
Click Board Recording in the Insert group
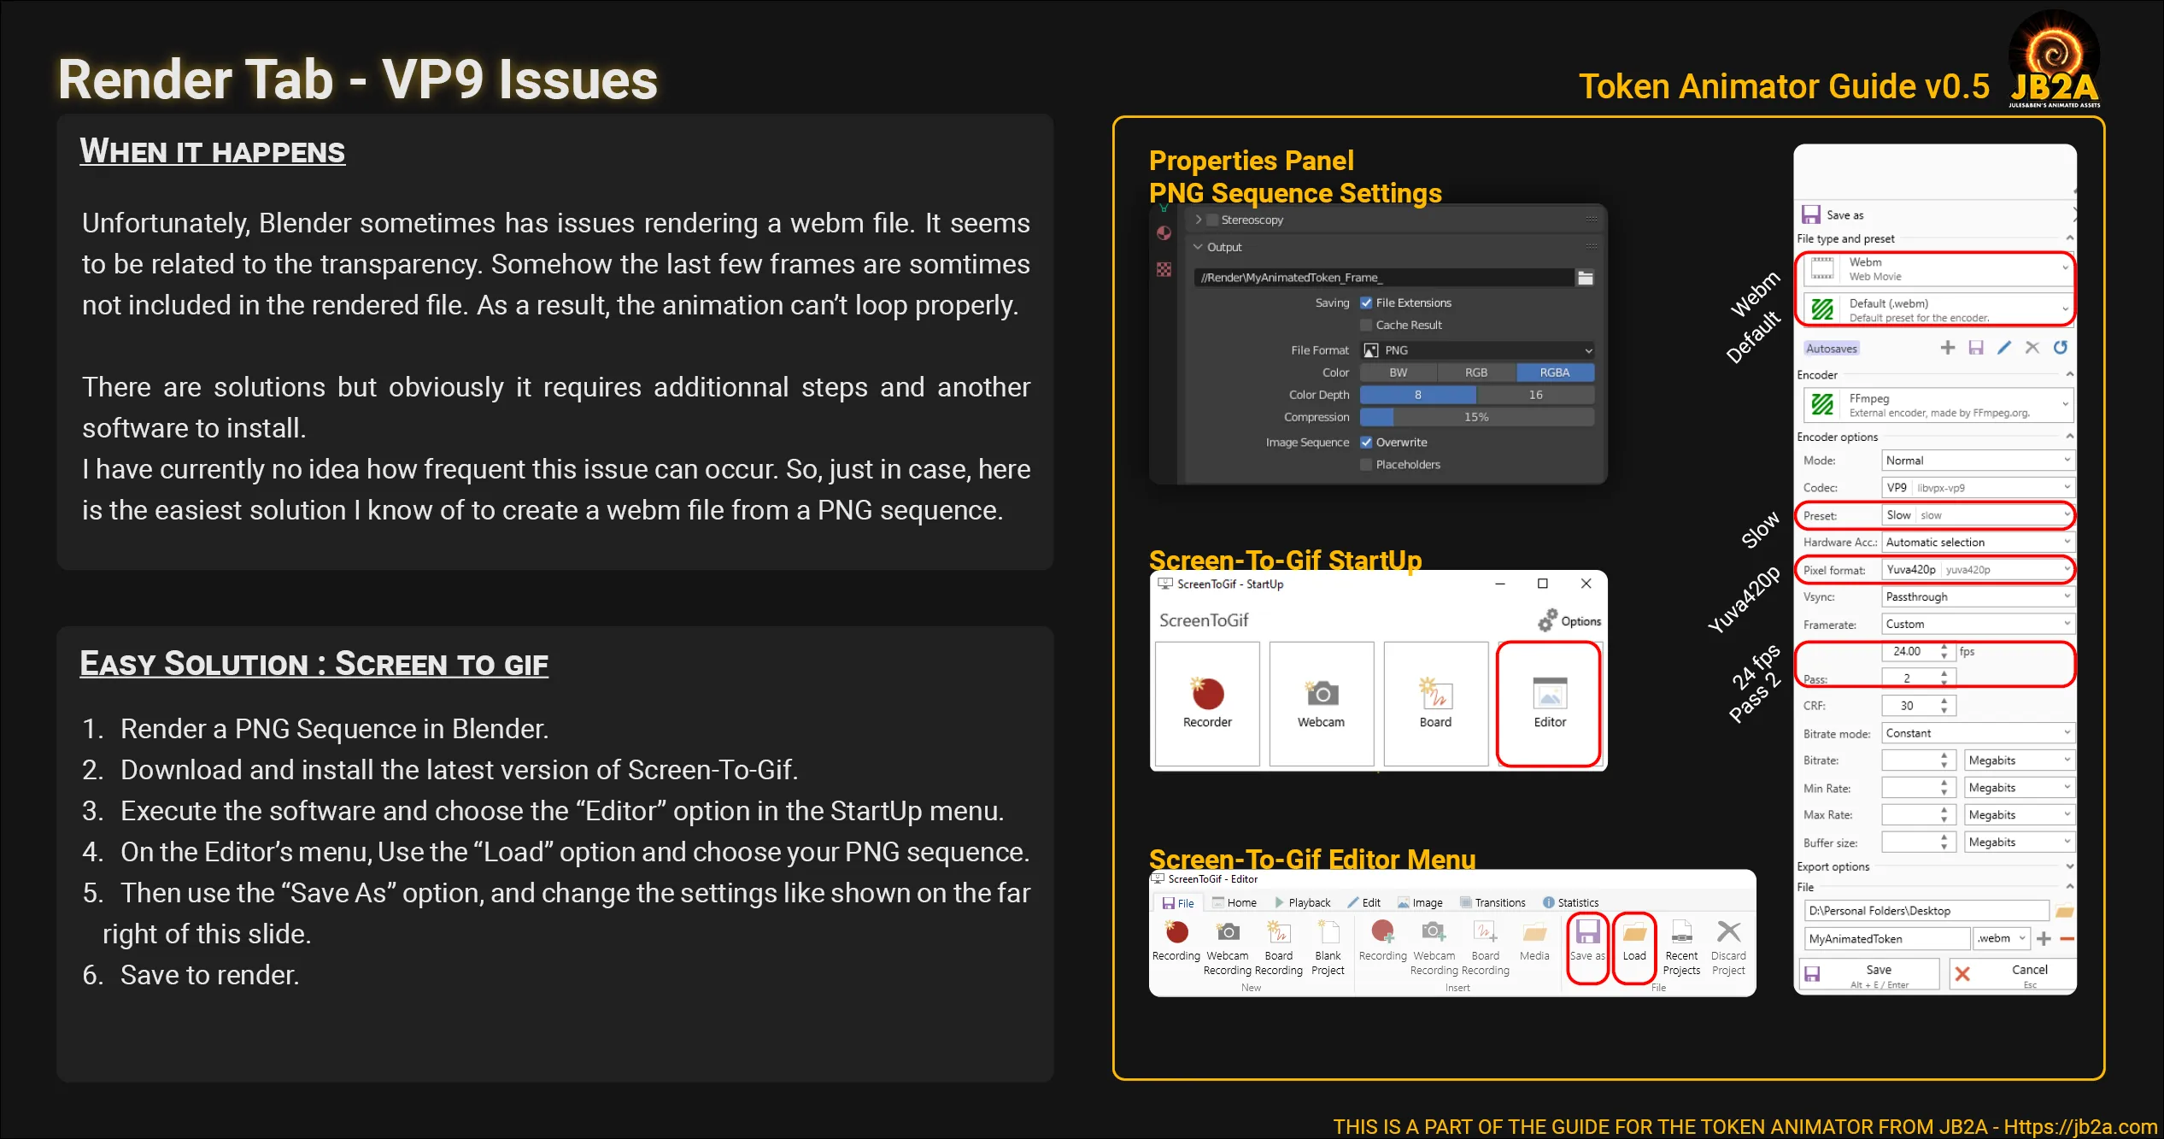click(1485, 948)
